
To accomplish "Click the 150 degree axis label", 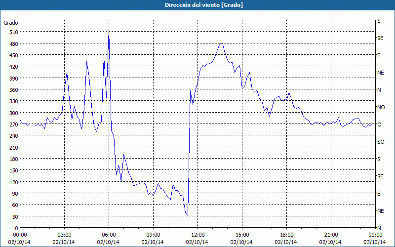I will point(14,170).
